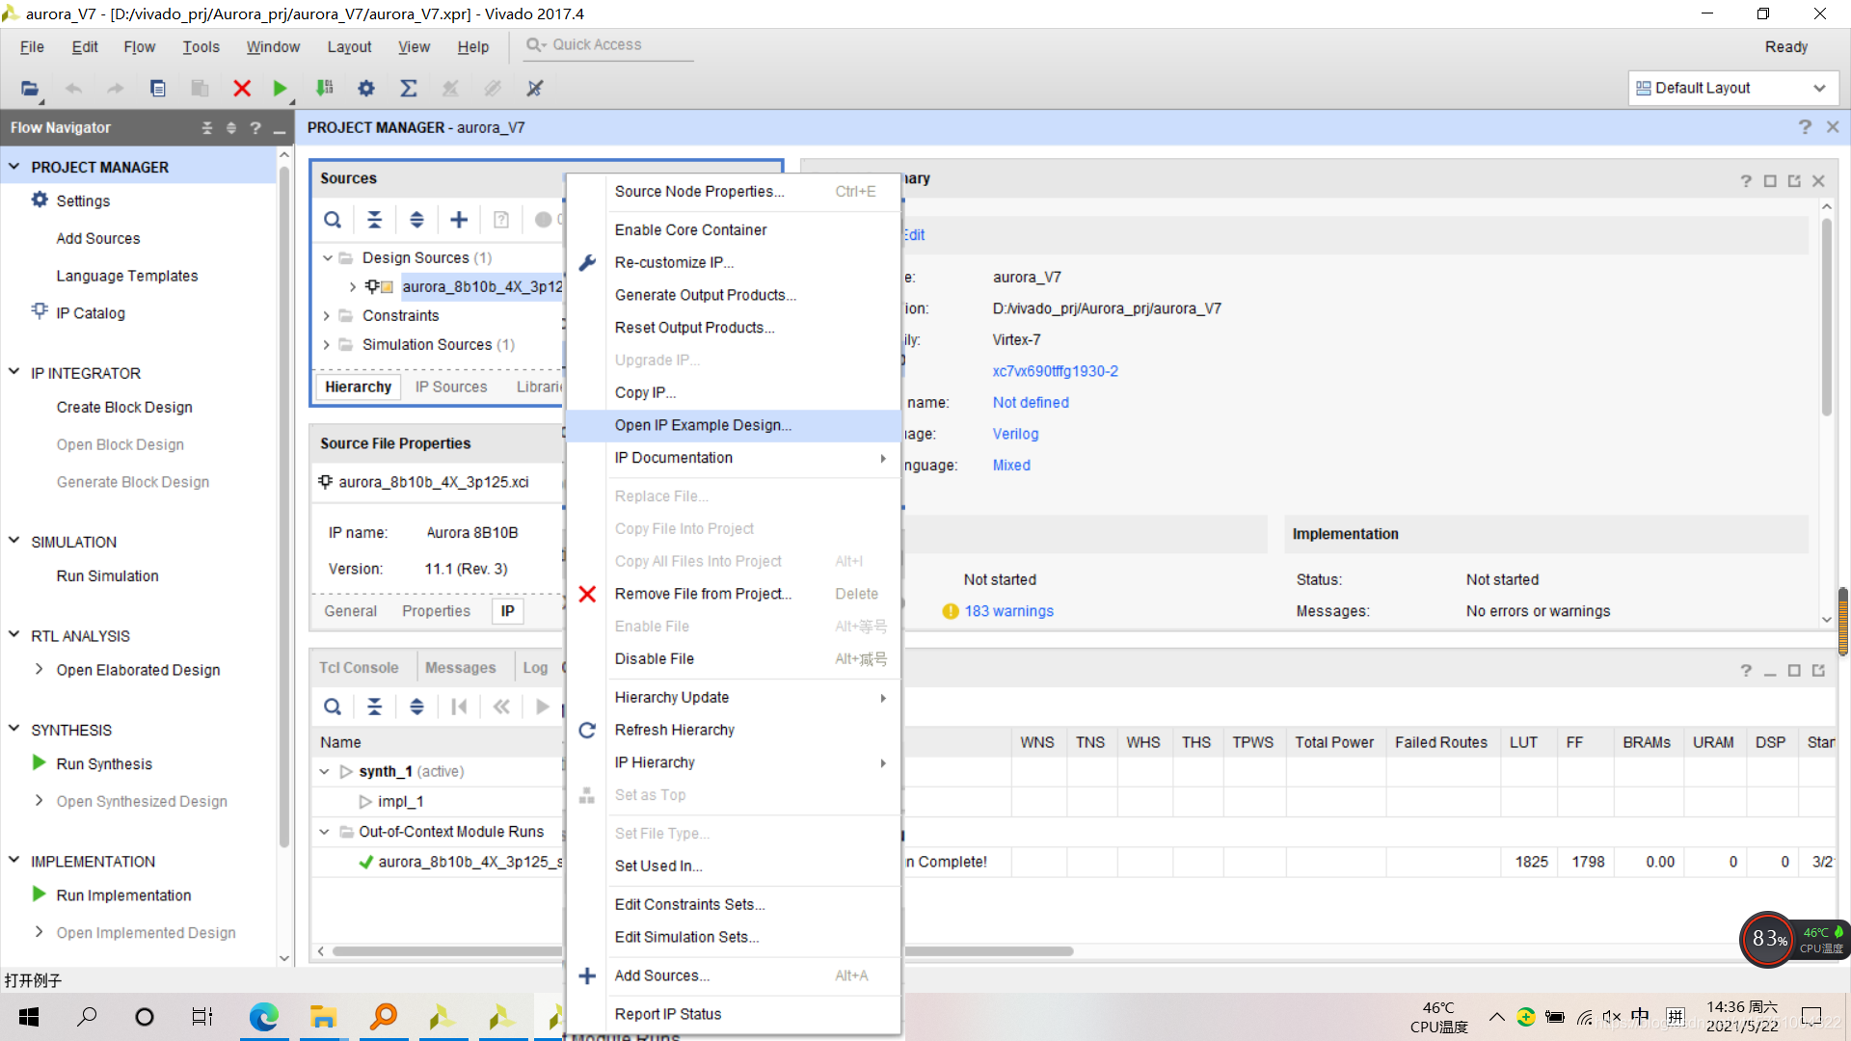Switch to Tcl Console tab
Image resolution: width=1851 pixels, height=1041 pixels.
(x=359, y=667)
